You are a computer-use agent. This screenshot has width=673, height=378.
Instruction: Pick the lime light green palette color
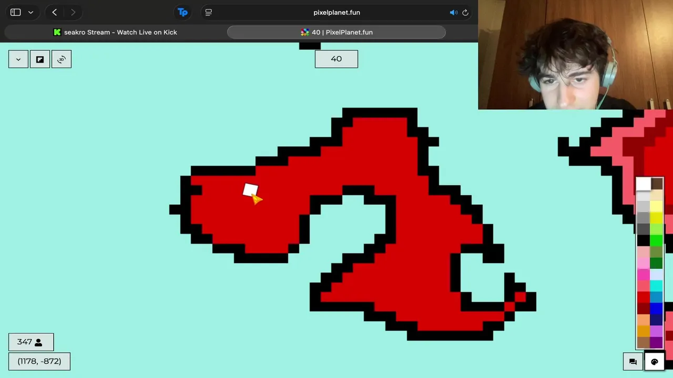tap(657, 229)
